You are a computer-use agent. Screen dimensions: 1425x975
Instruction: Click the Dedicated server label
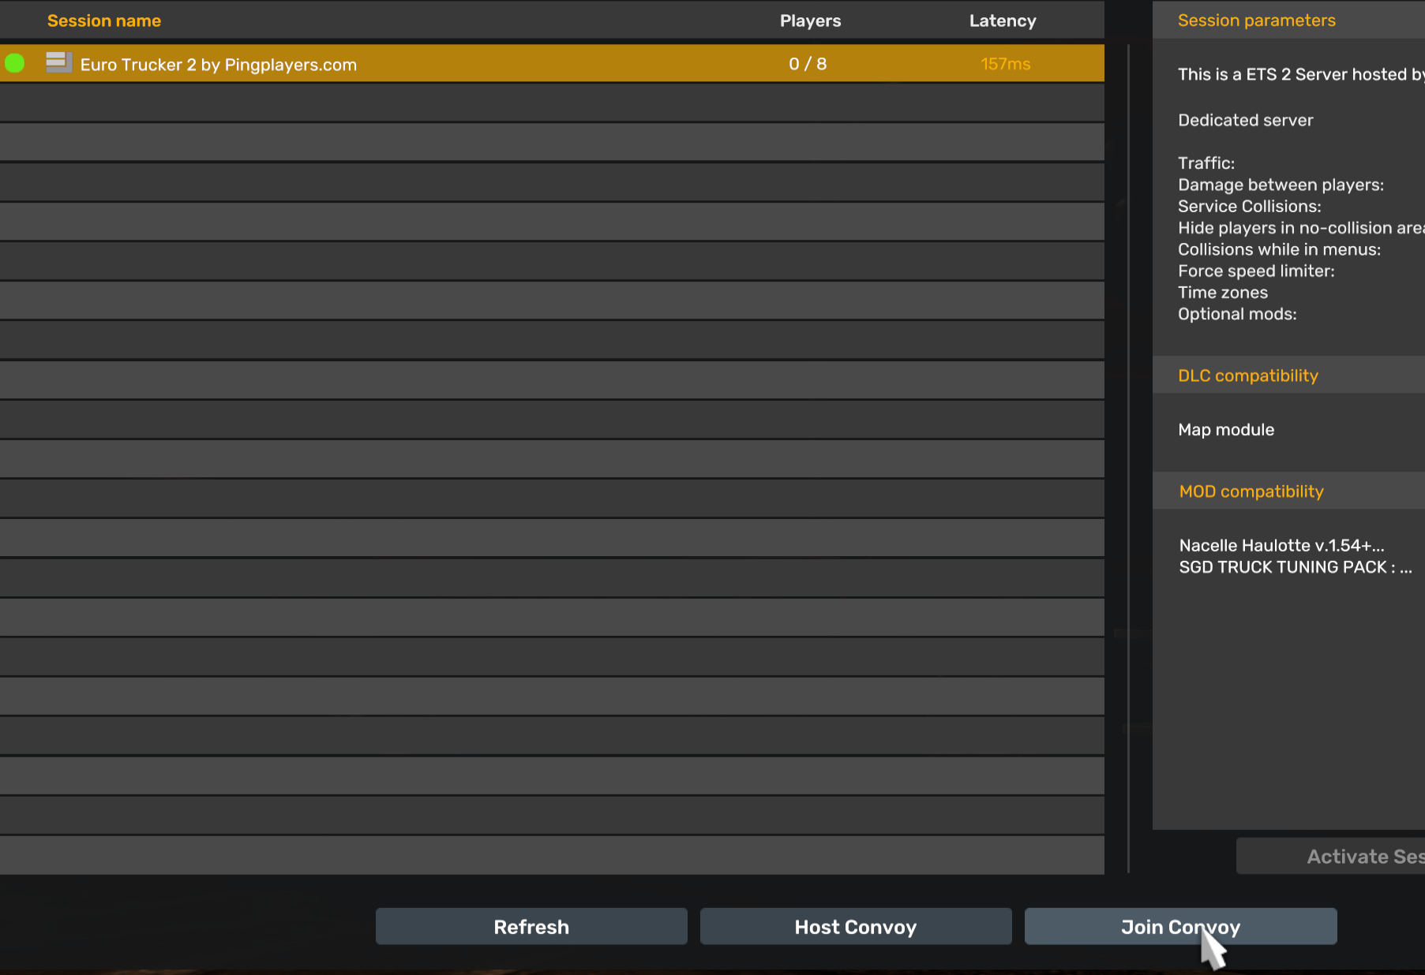coord(1246,120)
